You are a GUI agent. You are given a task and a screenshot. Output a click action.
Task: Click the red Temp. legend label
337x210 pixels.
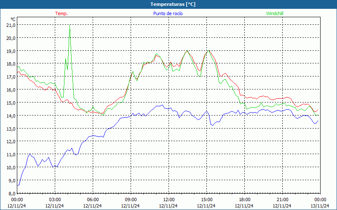point(62,13)
